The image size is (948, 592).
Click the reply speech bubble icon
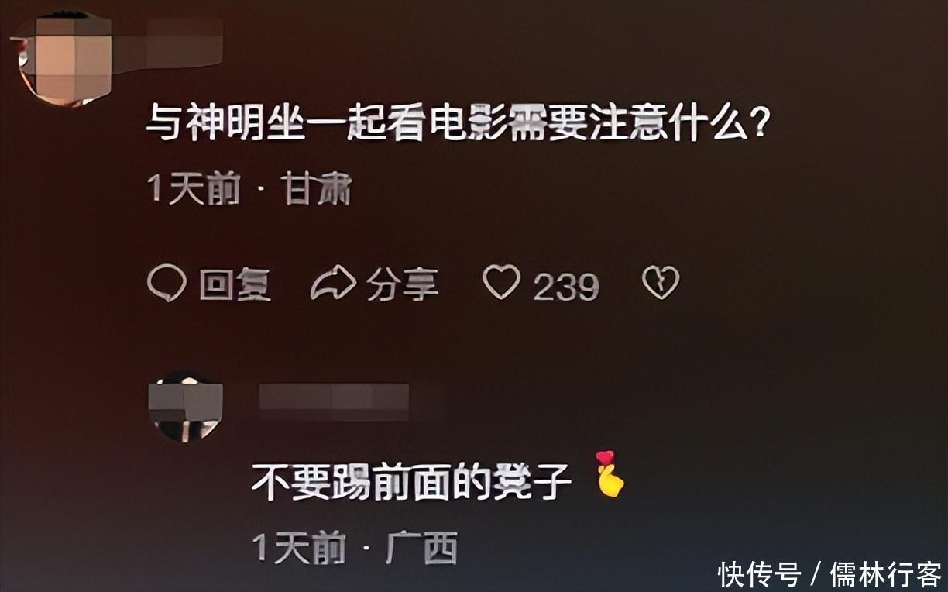point(167,284)
